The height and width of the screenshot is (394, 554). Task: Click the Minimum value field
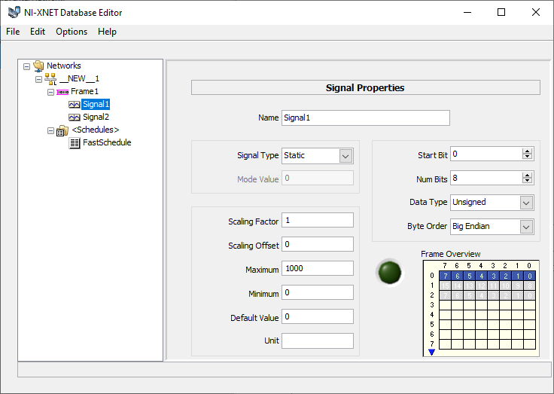point(318,292)
